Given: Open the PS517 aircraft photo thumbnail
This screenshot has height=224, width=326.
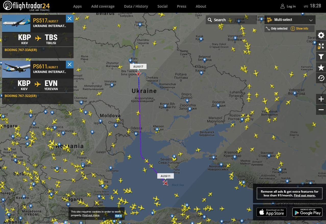Looking at the screenshot, I should 16,23.
